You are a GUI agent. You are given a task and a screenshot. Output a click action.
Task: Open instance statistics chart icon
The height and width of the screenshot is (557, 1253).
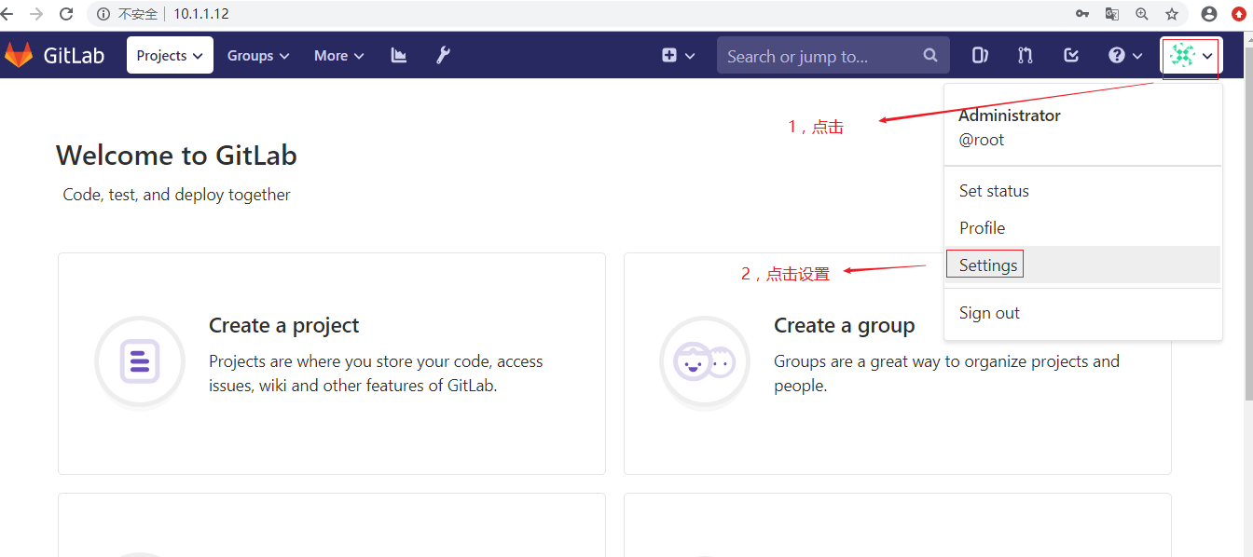399,56
